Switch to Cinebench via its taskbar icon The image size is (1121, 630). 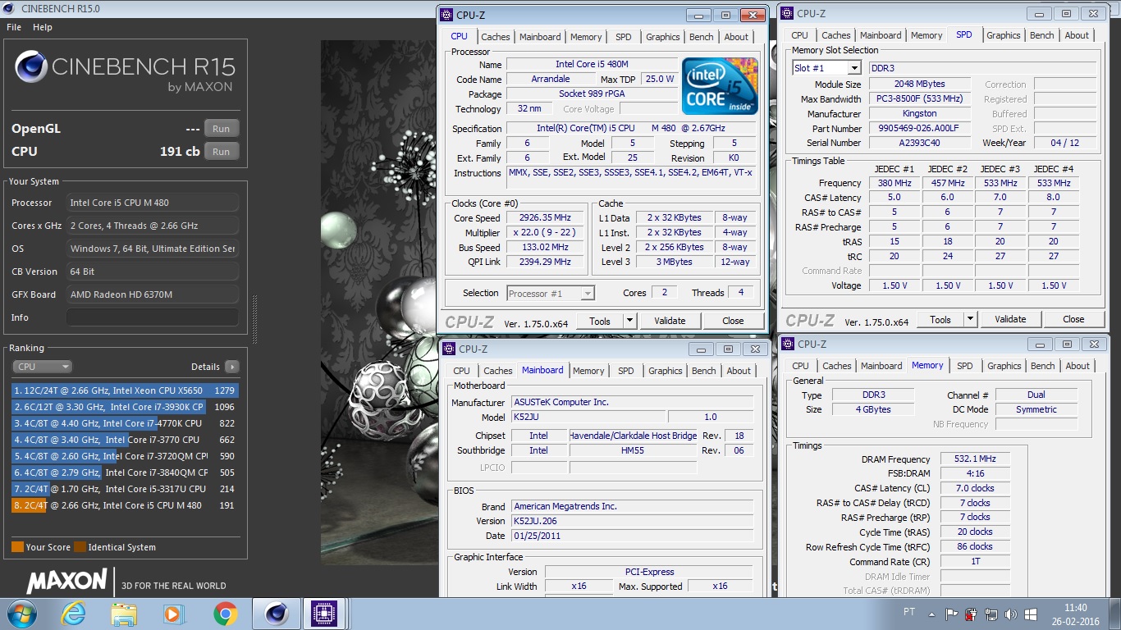coord(276,614)
